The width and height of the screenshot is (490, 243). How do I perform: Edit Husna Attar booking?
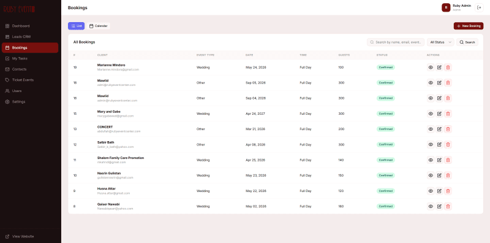click(x=439, y=191)
